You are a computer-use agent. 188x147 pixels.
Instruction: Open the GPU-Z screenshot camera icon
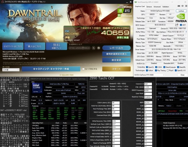tap(179, 6)
